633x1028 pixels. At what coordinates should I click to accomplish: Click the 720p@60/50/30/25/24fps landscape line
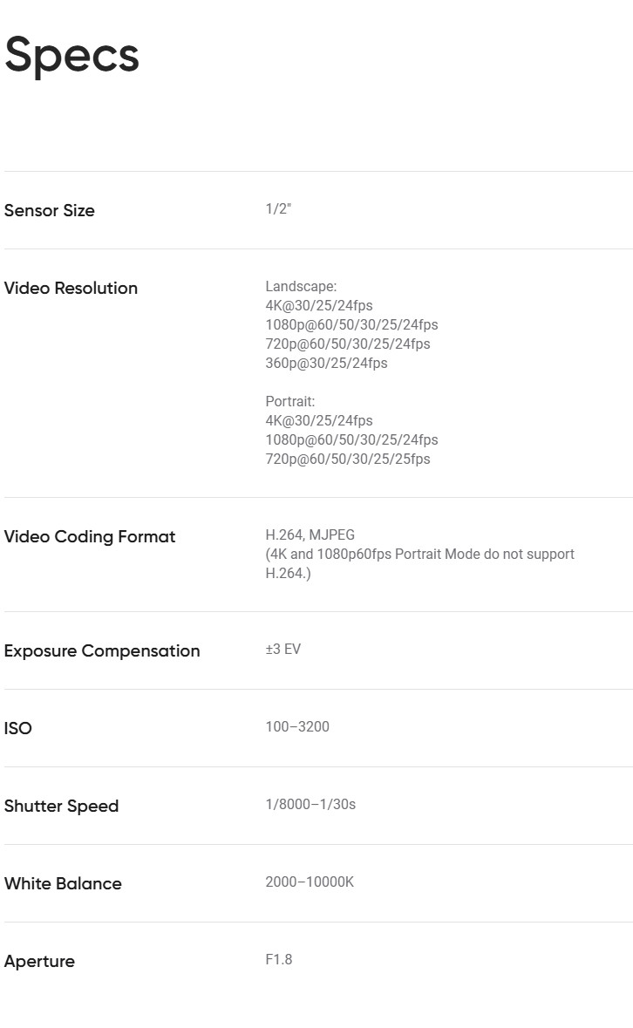click(x=347, y=344)
